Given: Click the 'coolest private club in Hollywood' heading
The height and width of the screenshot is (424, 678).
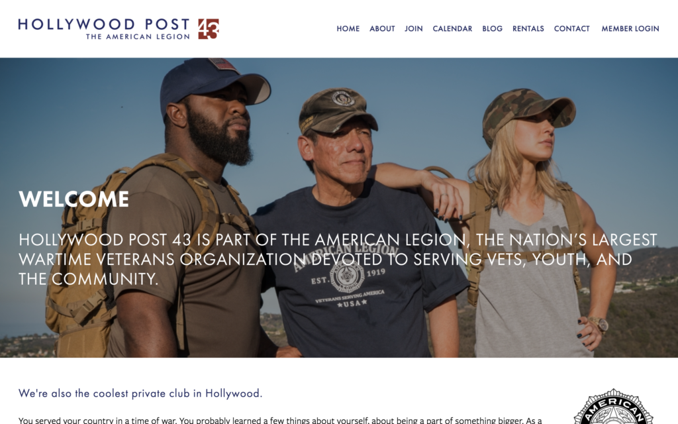Looking at the screenshot, I should tap(140, 394).
